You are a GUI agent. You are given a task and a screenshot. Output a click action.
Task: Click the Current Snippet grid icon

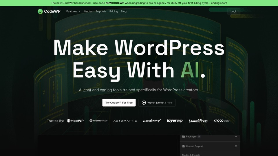[236, 146]
